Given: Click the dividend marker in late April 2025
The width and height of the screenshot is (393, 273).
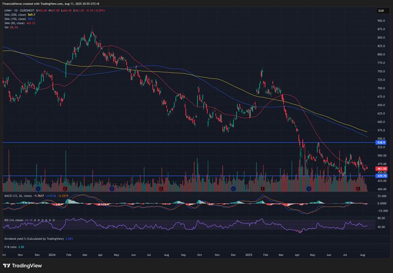Looking at the screenshot, I should (309, 189).
